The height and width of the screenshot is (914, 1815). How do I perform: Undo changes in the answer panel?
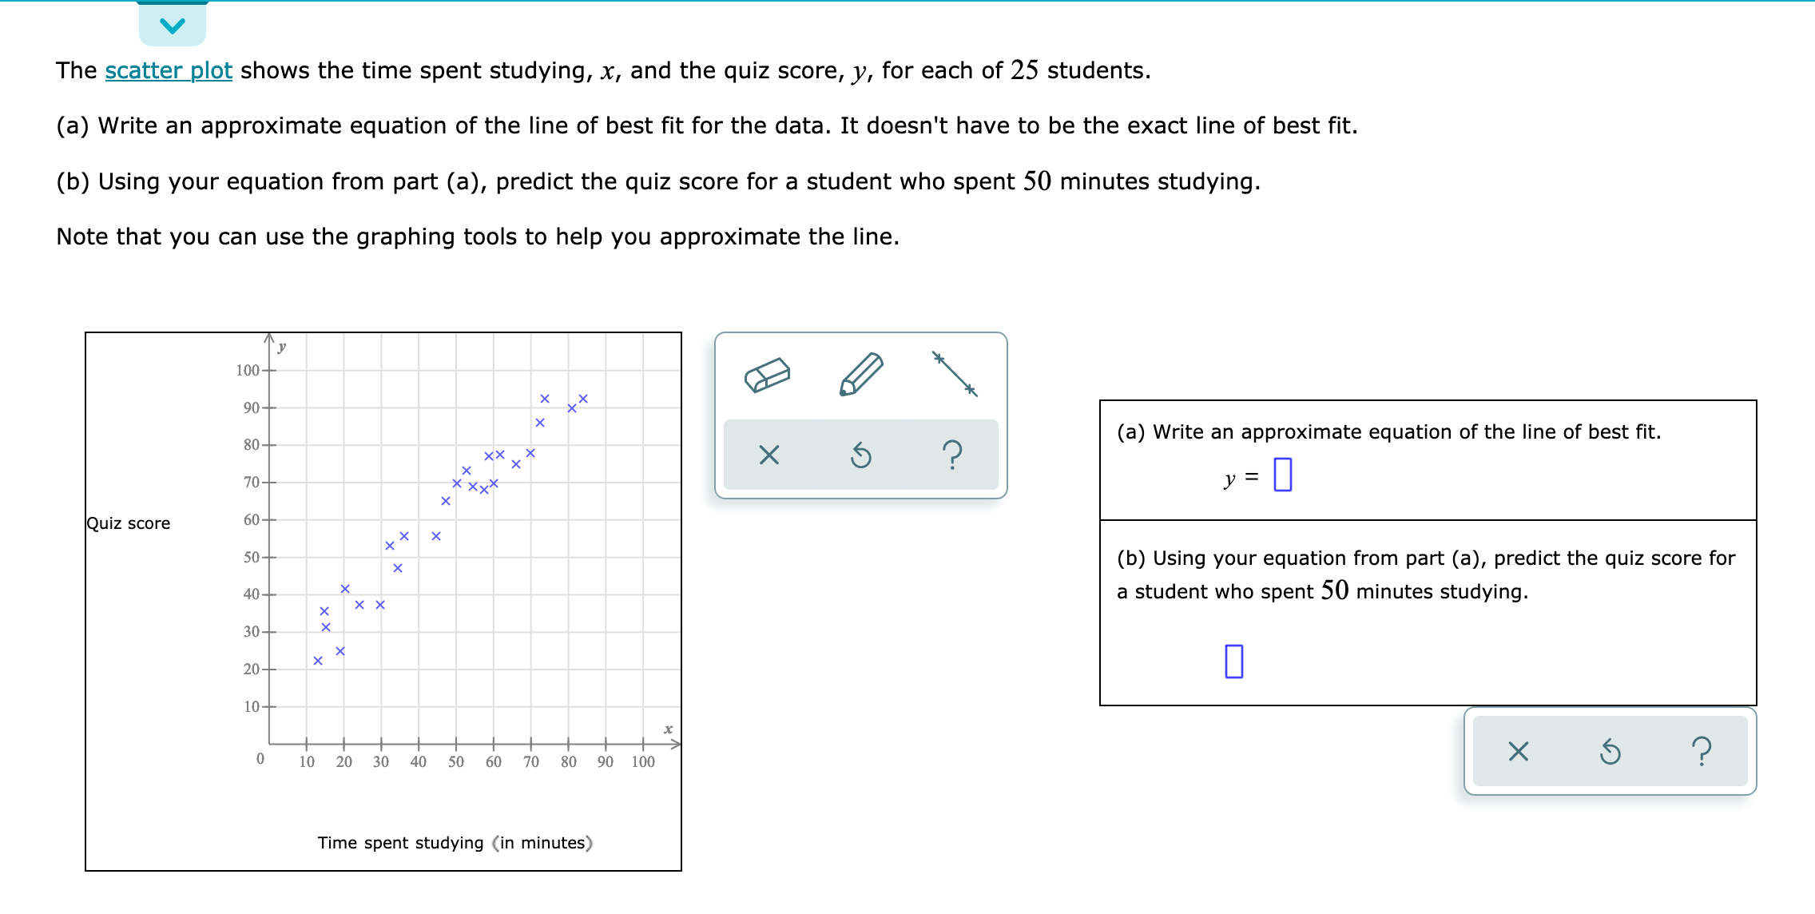pos(1609,753)
